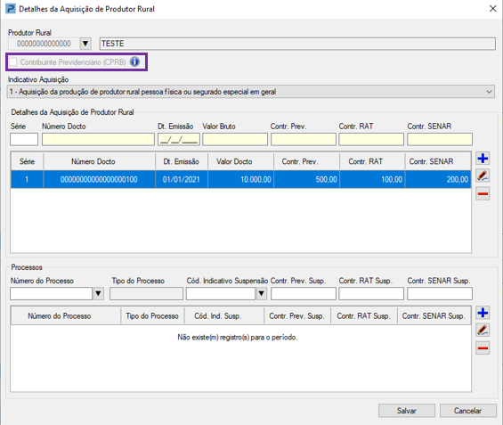Image resolution: width=503 pixels, height=425 pixels.
Task: Click the info icon next to CPRB
Action: click(x=134, y=61)
